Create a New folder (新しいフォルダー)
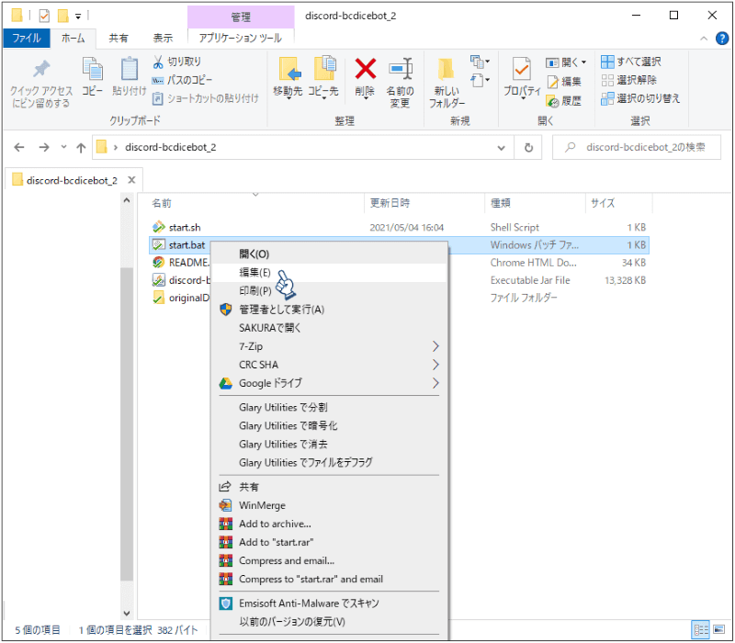Screen dimensions: 735x643 point(447,83)
